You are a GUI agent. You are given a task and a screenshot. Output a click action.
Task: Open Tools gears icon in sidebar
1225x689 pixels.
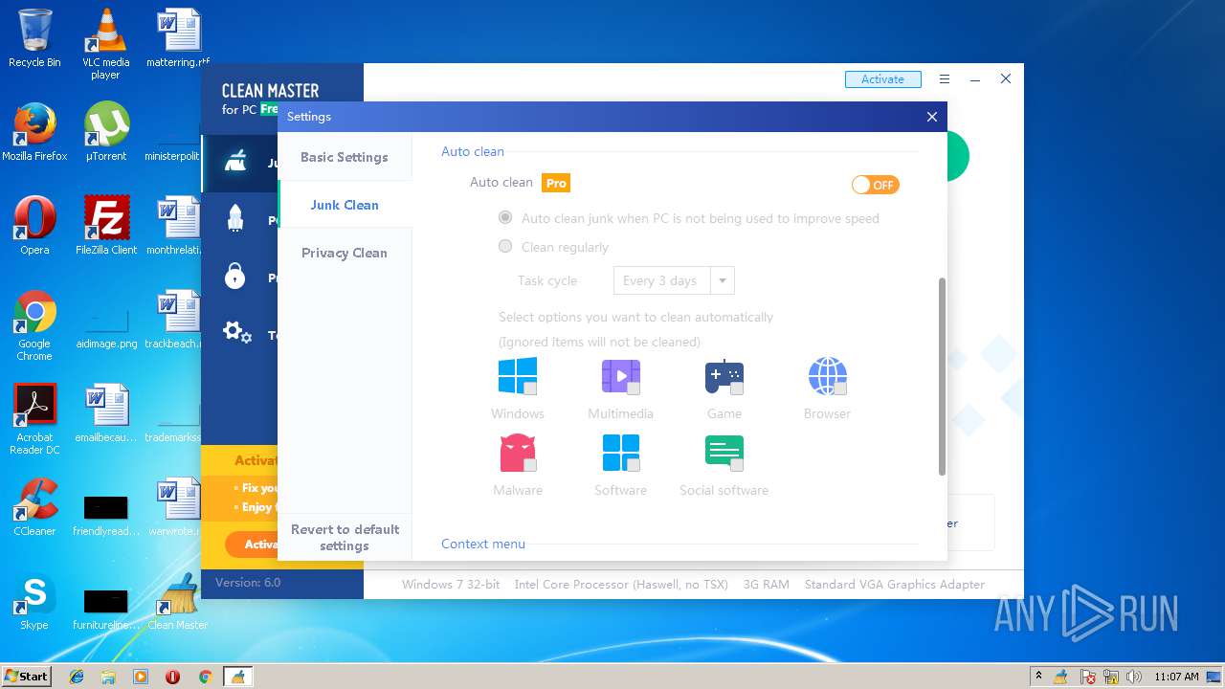tap(236, 333)
